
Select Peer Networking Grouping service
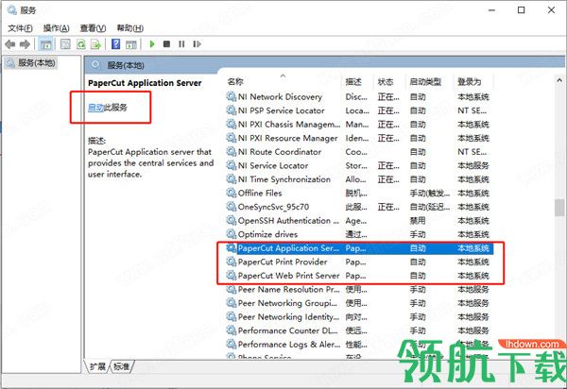tap(358, 303)
